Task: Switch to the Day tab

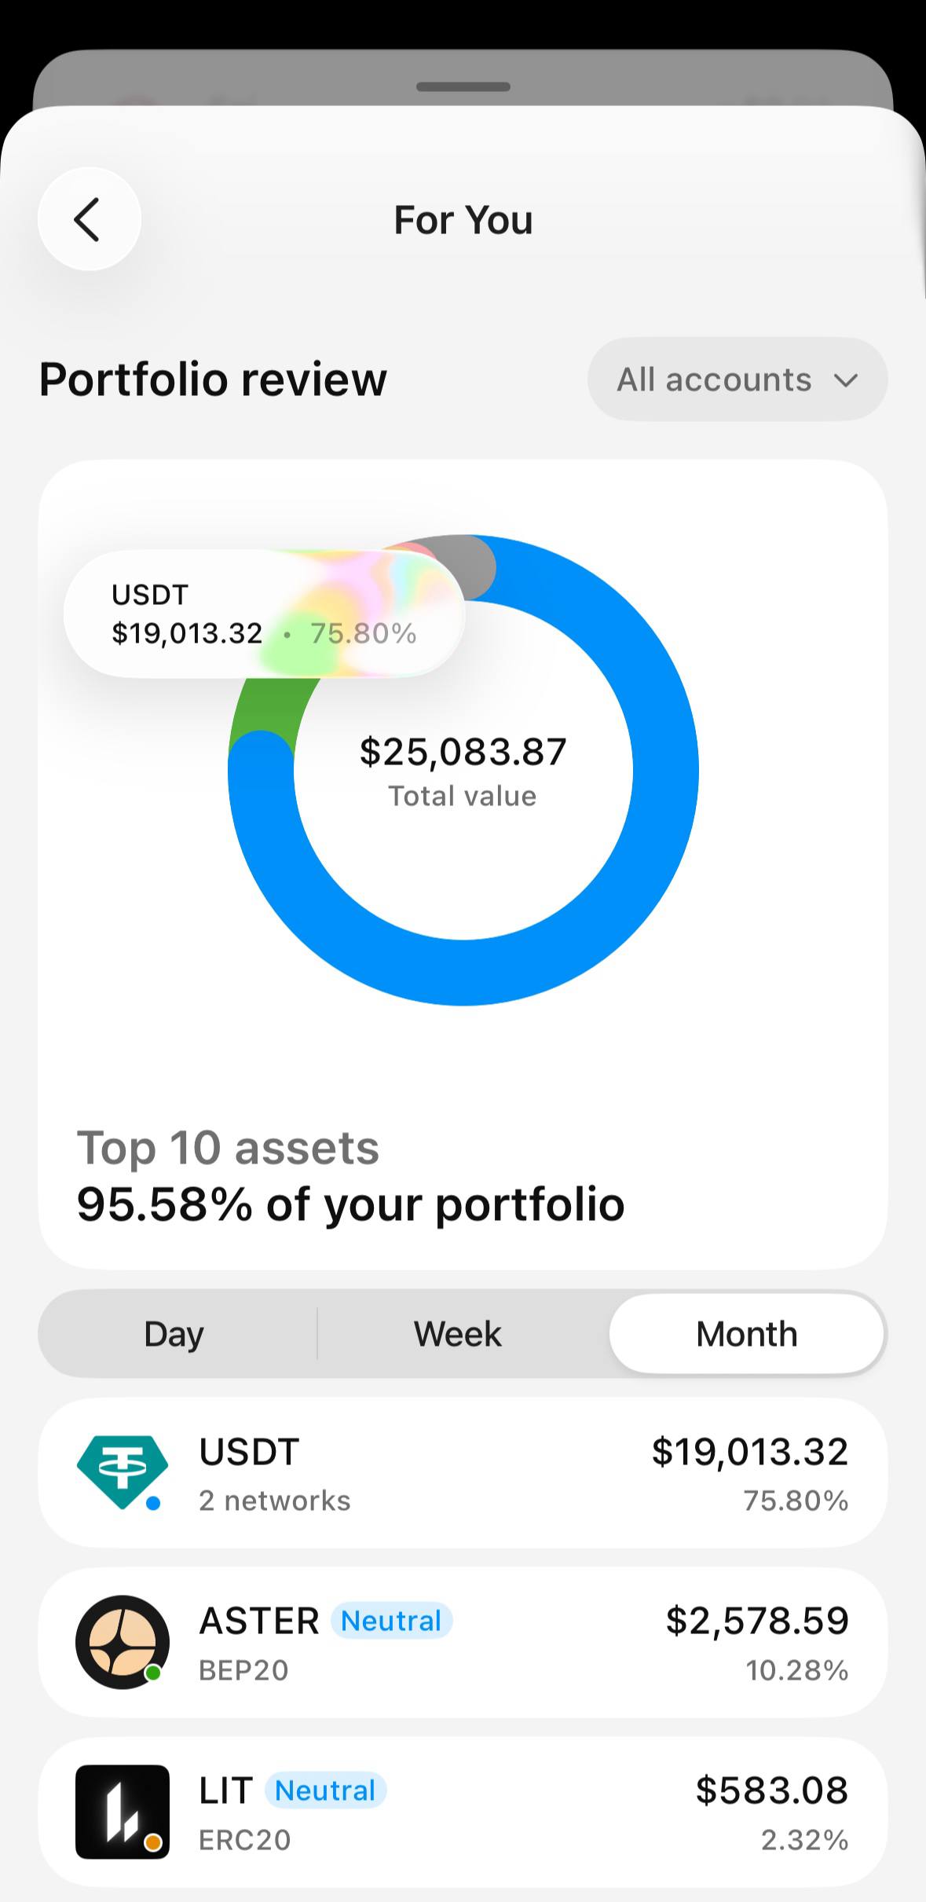Action: click(x=174, y=1334)
